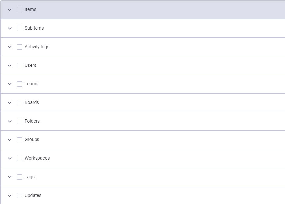Click the Teams row label
This screenshot has height=204, width=285.
32,84
